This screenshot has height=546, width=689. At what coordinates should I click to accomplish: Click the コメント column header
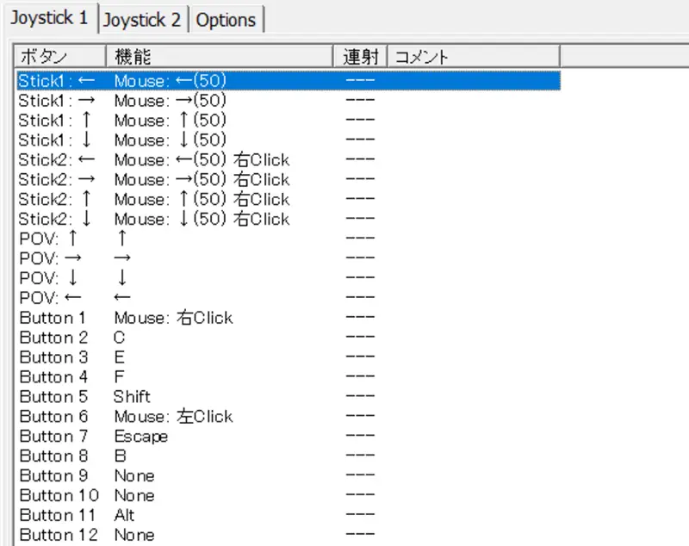473,57
